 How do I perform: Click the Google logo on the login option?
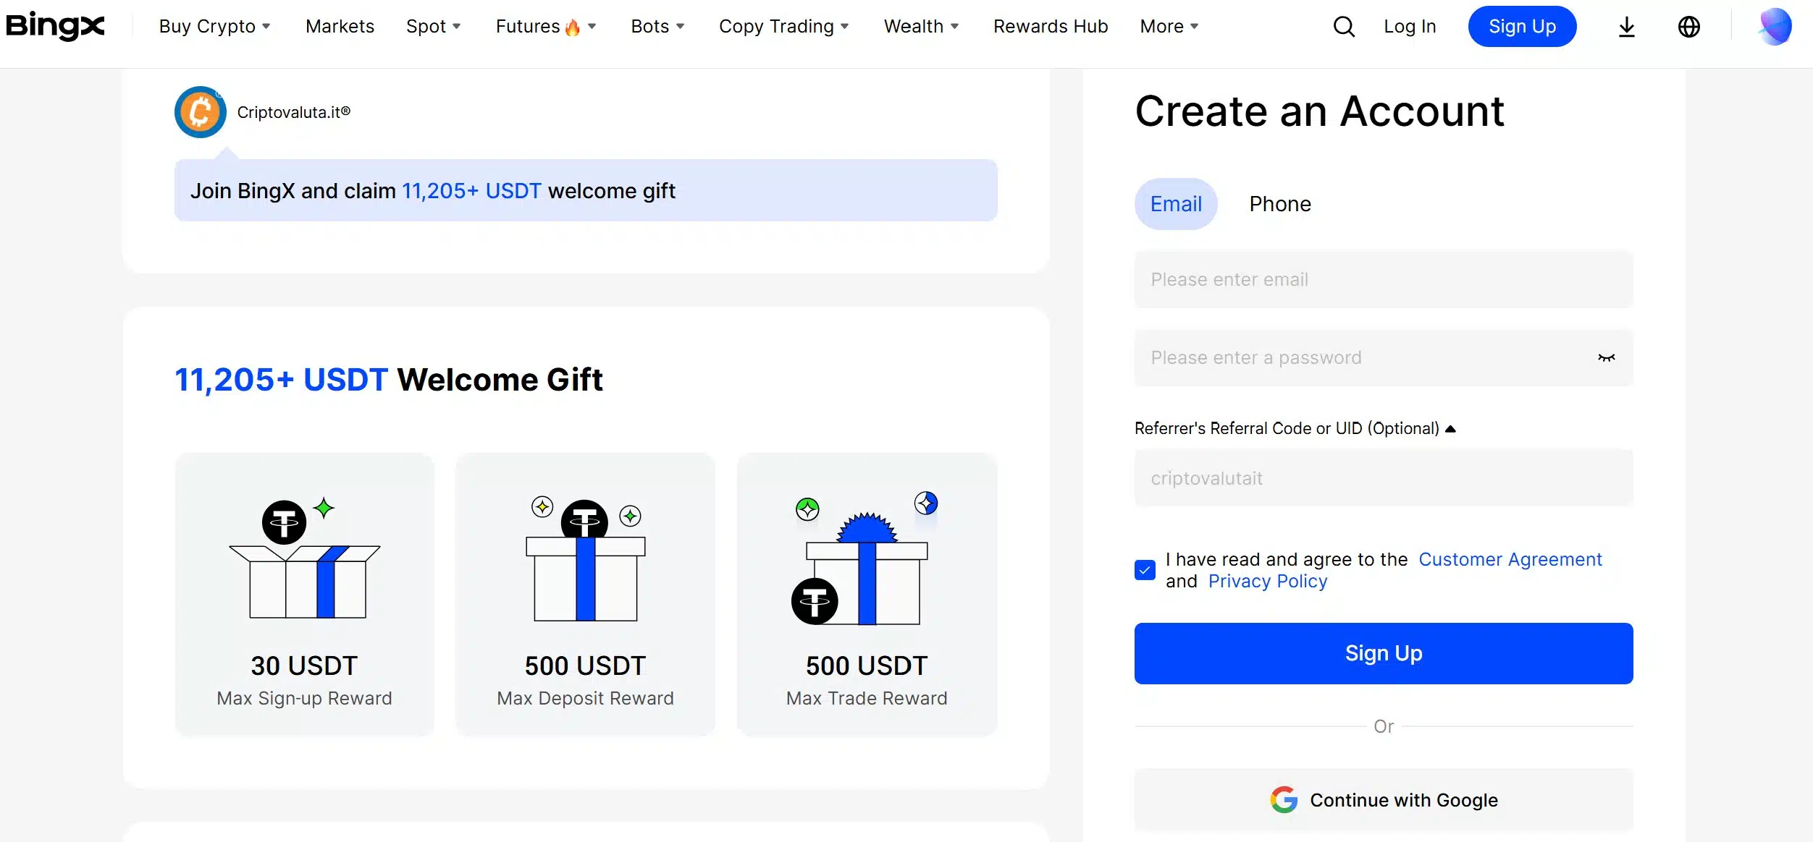pyautogui.click(x=1284, y=800)
